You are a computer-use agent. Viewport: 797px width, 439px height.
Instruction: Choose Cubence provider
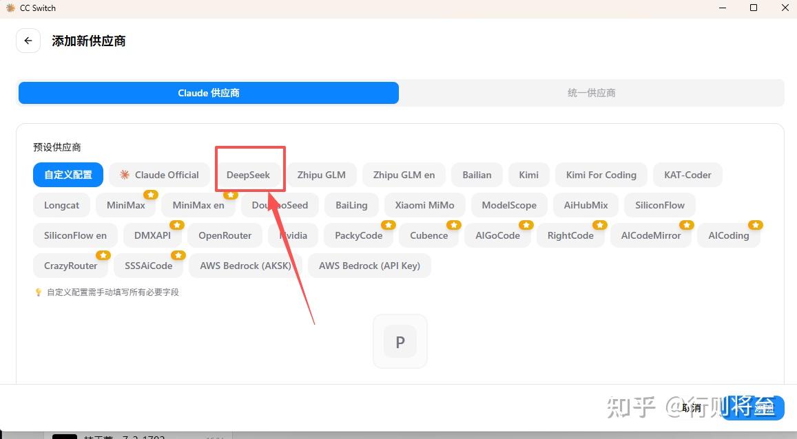429,235
